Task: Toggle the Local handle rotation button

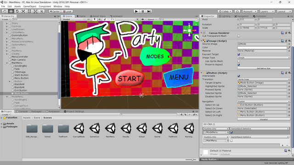Action: 67,11
